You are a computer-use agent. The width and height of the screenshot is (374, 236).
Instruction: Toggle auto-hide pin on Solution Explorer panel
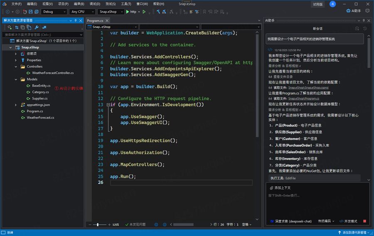76,20
